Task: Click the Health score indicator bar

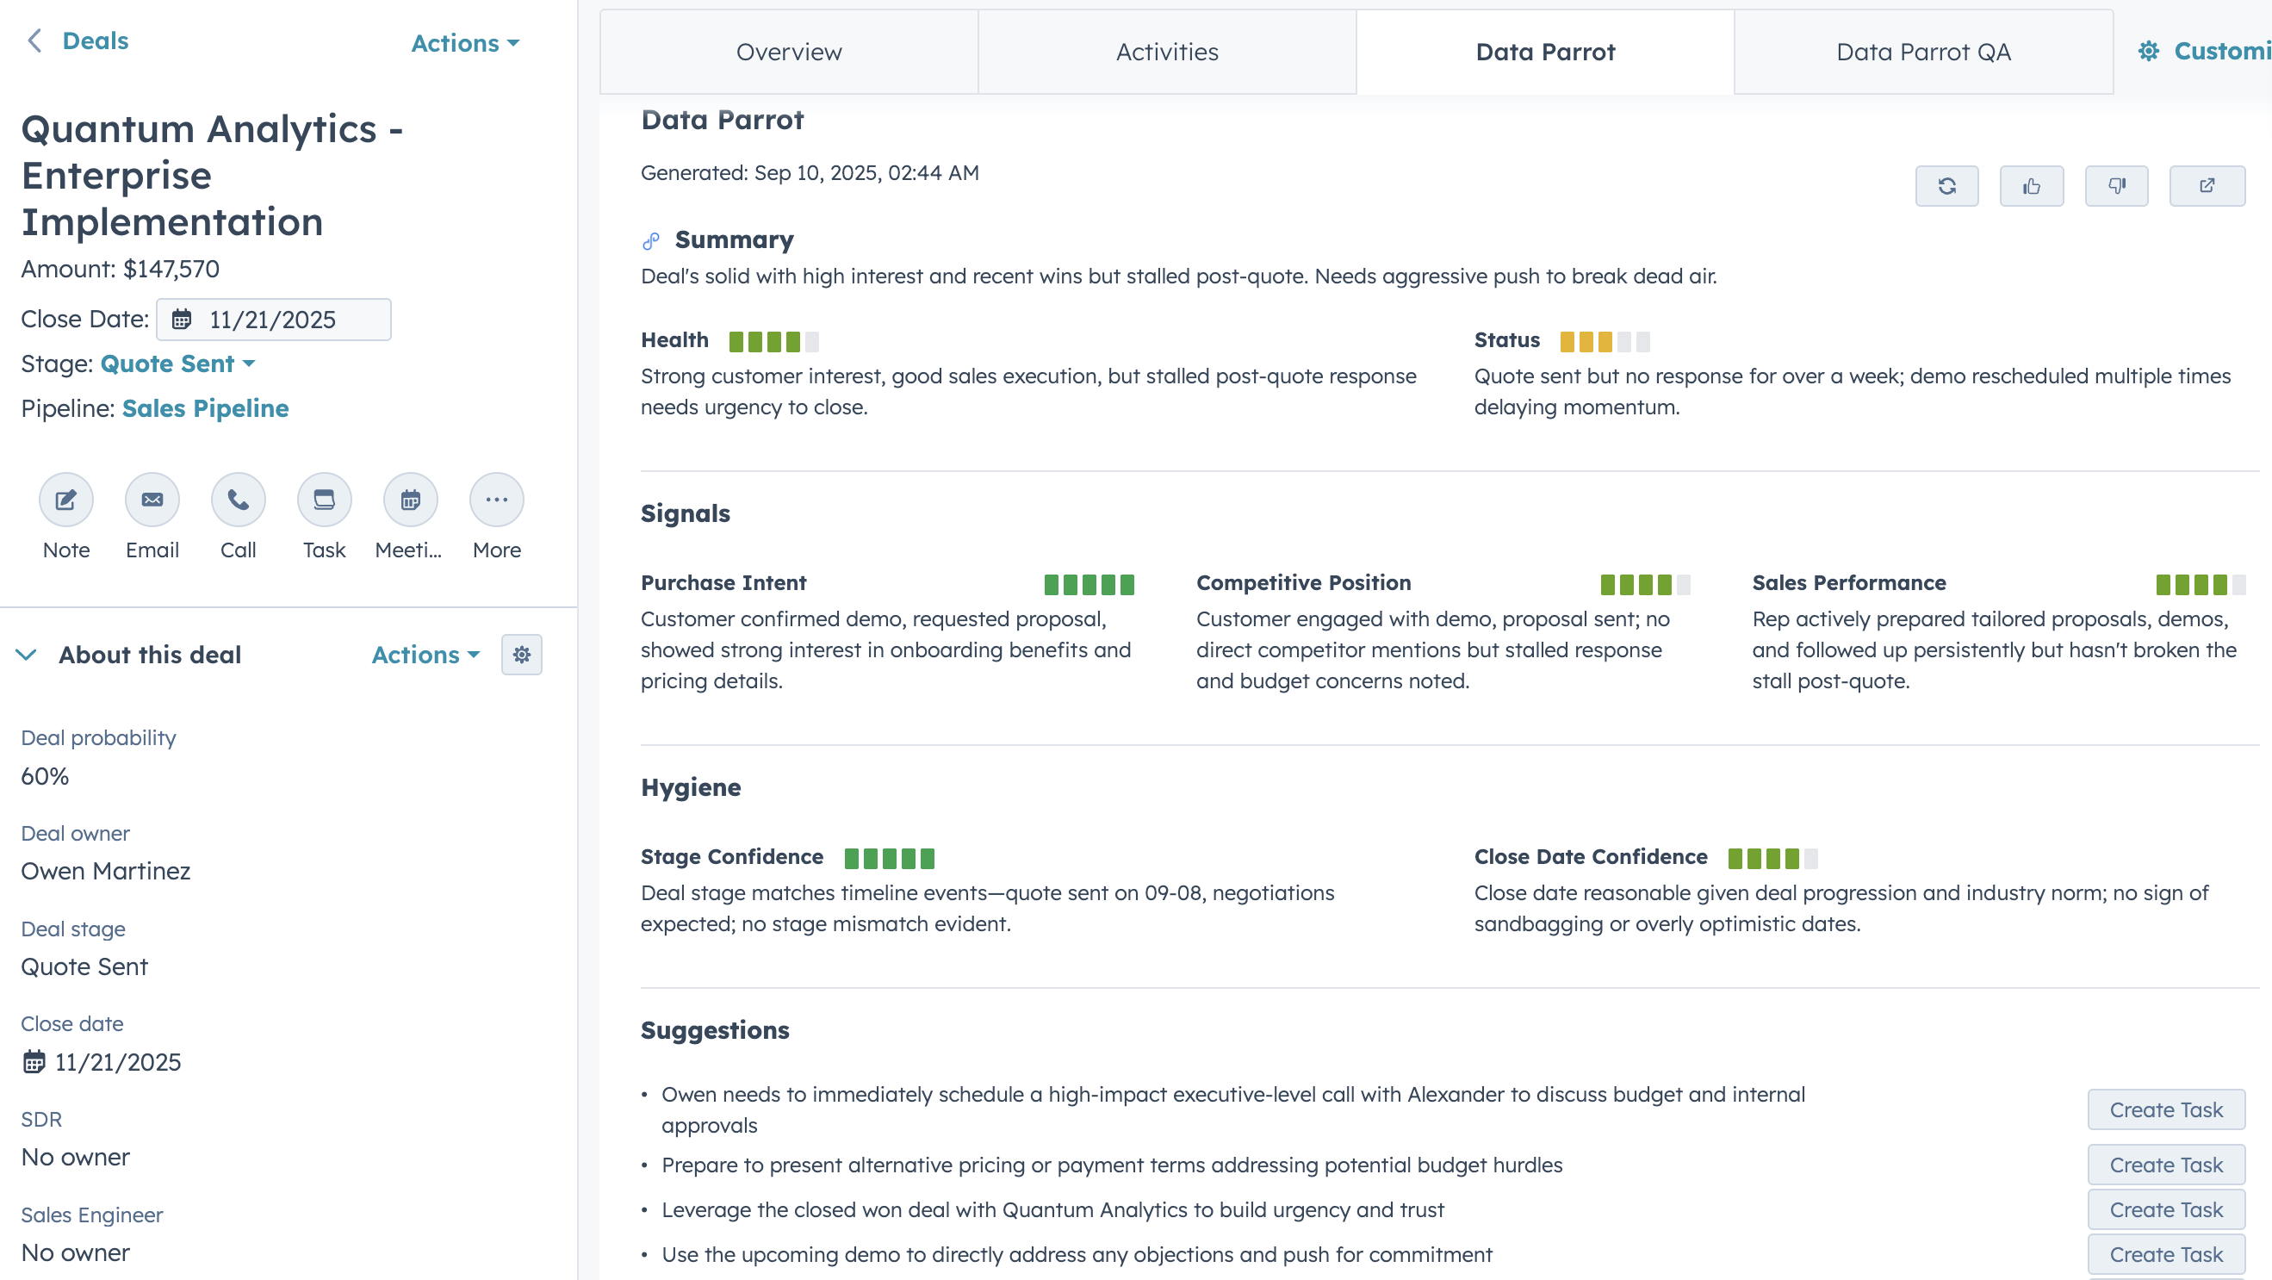Action: [x=773, y=340]
